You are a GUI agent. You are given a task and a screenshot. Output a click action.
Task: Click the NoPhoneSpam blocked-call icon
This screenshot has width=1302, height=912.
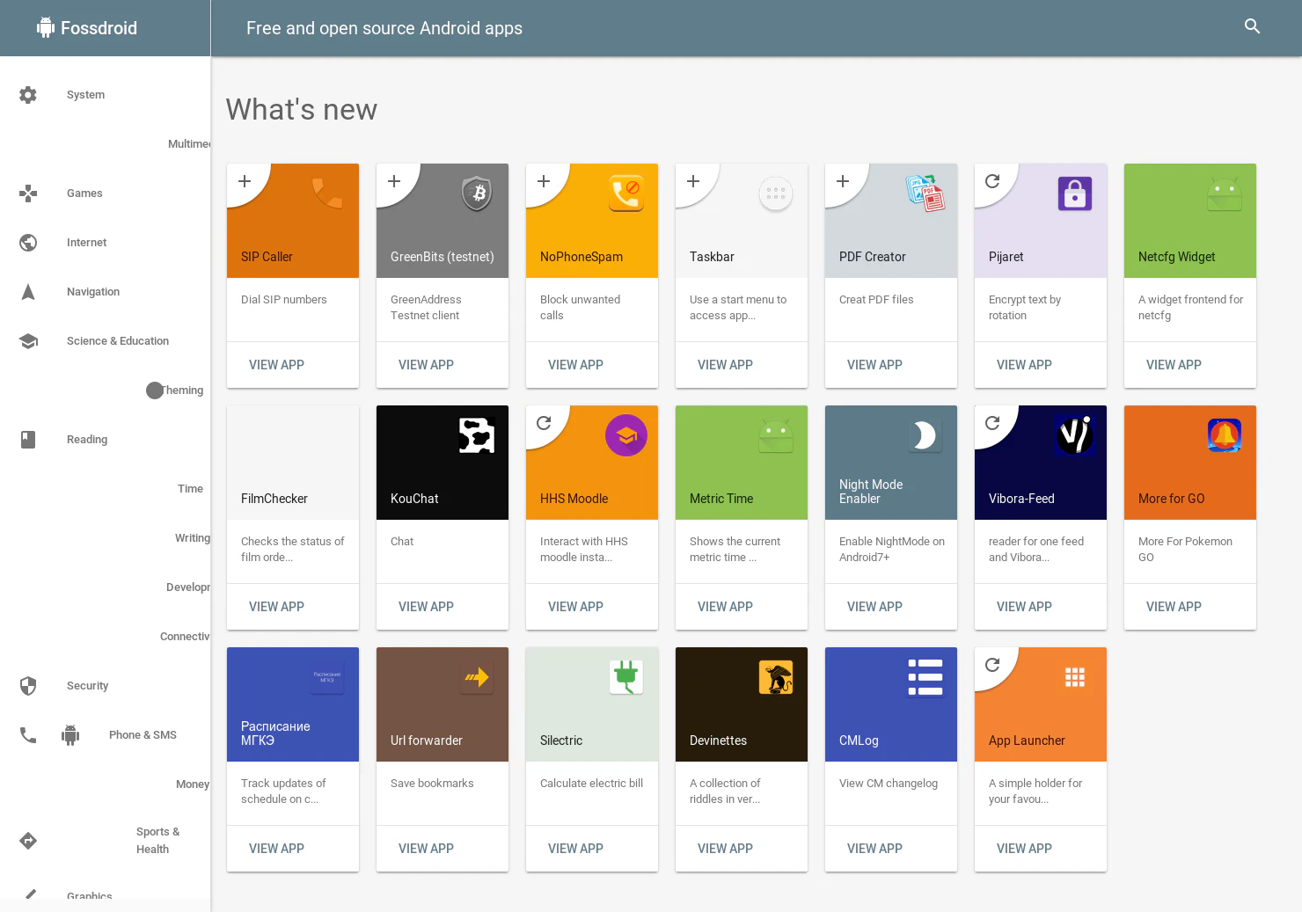(626, 193)
